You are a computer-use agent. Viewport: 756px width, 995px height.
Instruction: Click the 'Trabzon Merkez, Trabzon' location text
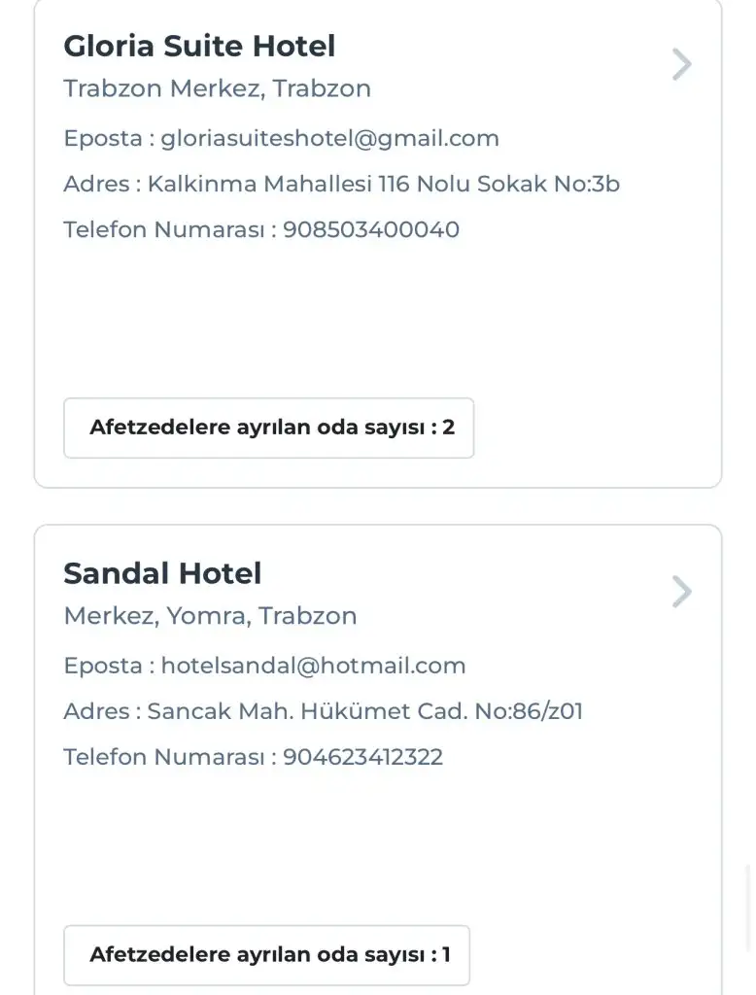(x=217, y=88)
